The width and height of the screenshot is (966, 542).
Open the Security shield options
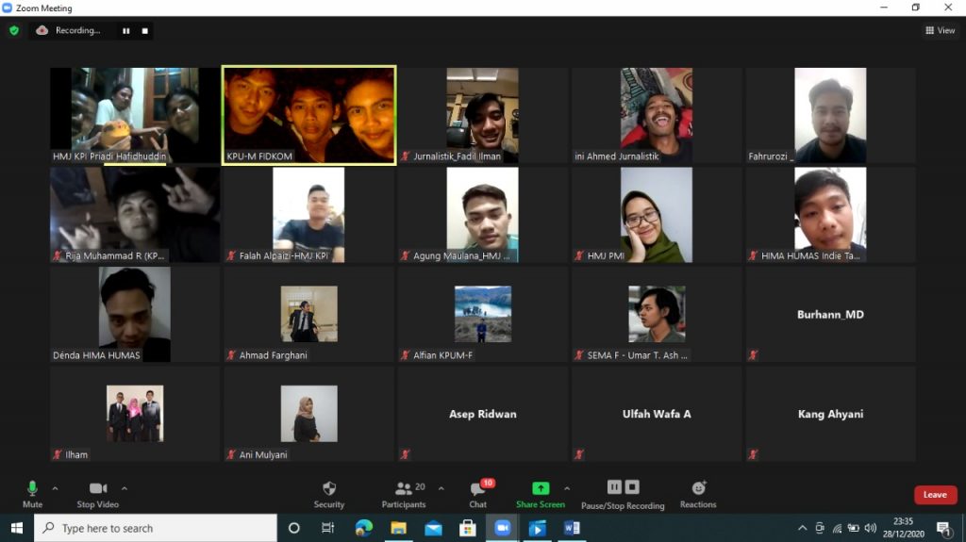328,493
